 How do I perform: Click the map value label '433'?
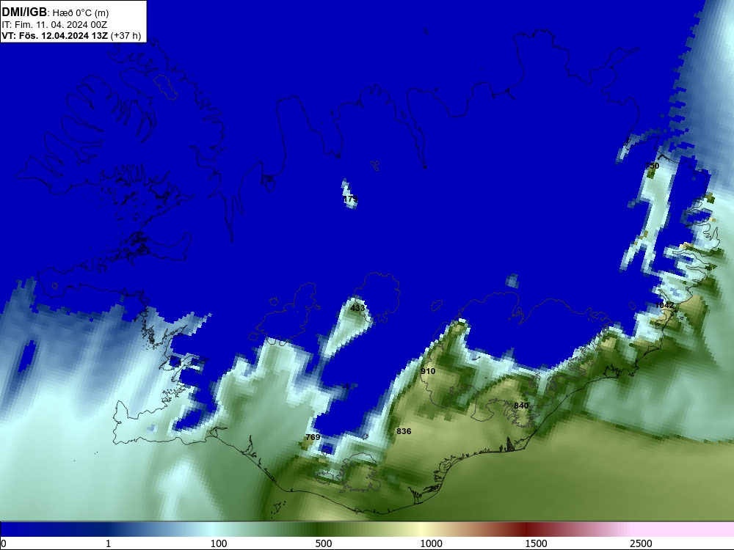357,308
